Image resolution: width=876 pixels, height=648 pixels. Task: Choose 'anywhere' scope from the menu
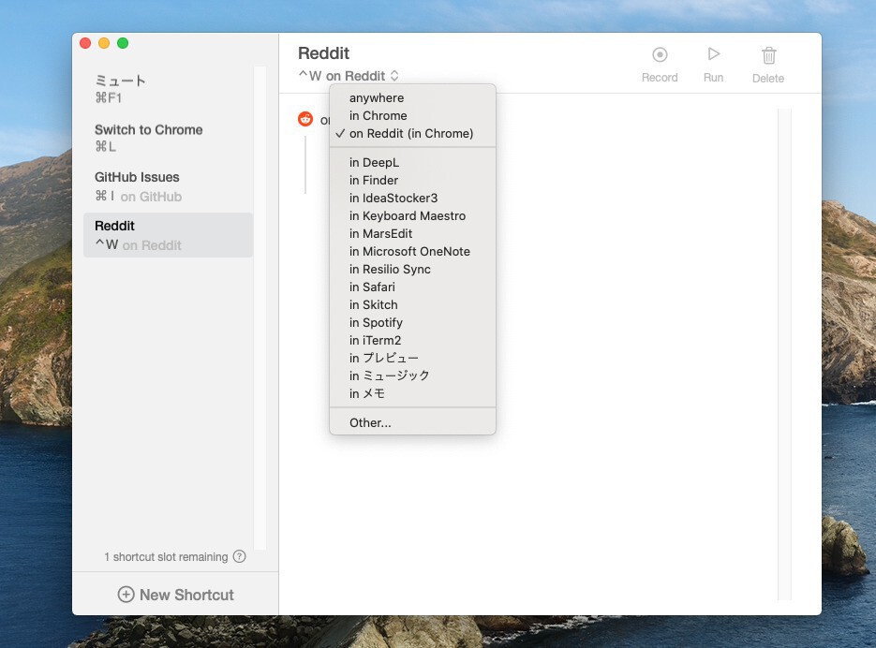coord(377,98)
